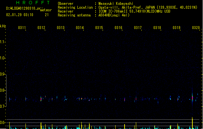Click the ICOM IC-706mkII receiver text
203x129 pixels.
point(134,11)
